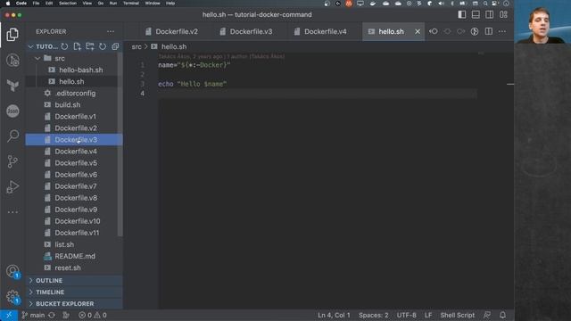Click split editor right icon
Image resolution: width=571 pixels, height=321 pixels.
coord(489,32)
